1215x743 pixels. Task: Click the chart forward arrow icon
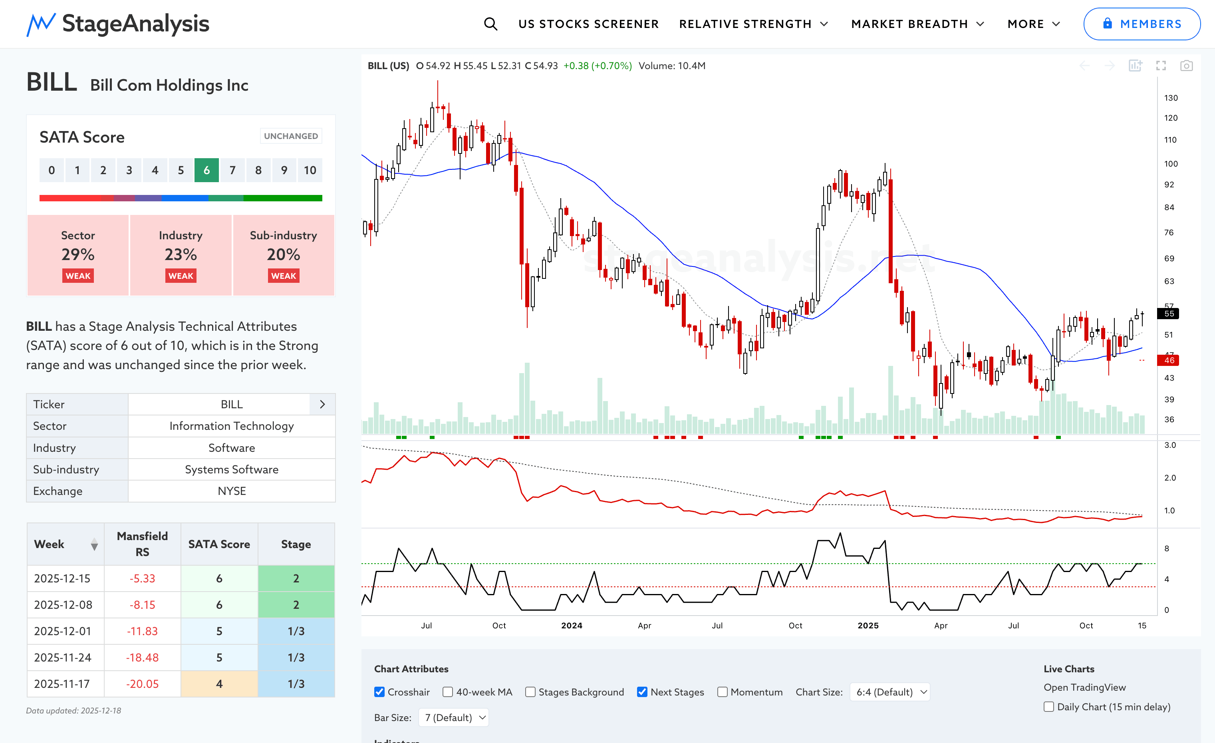(x=1110, y=66)
